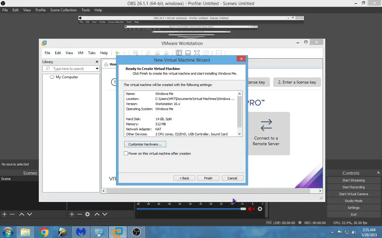Click Start Recording in OBS Controls
Viewport: 382px width, 238px height.
354,187
